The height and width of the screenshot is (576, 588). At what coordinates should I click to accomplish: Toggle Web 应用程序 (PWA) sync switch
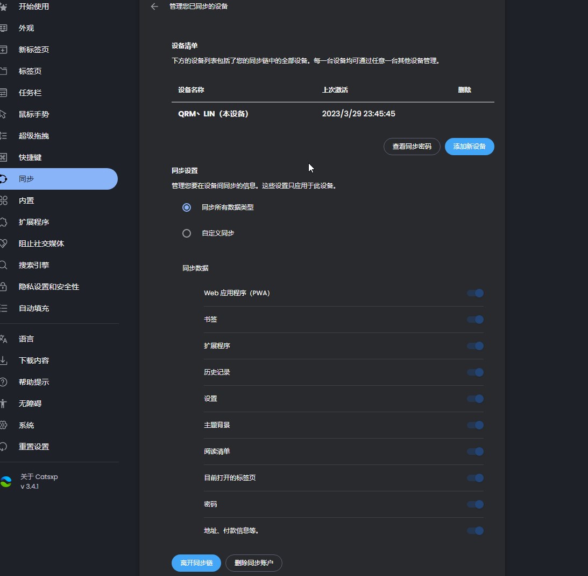point(475,293)
